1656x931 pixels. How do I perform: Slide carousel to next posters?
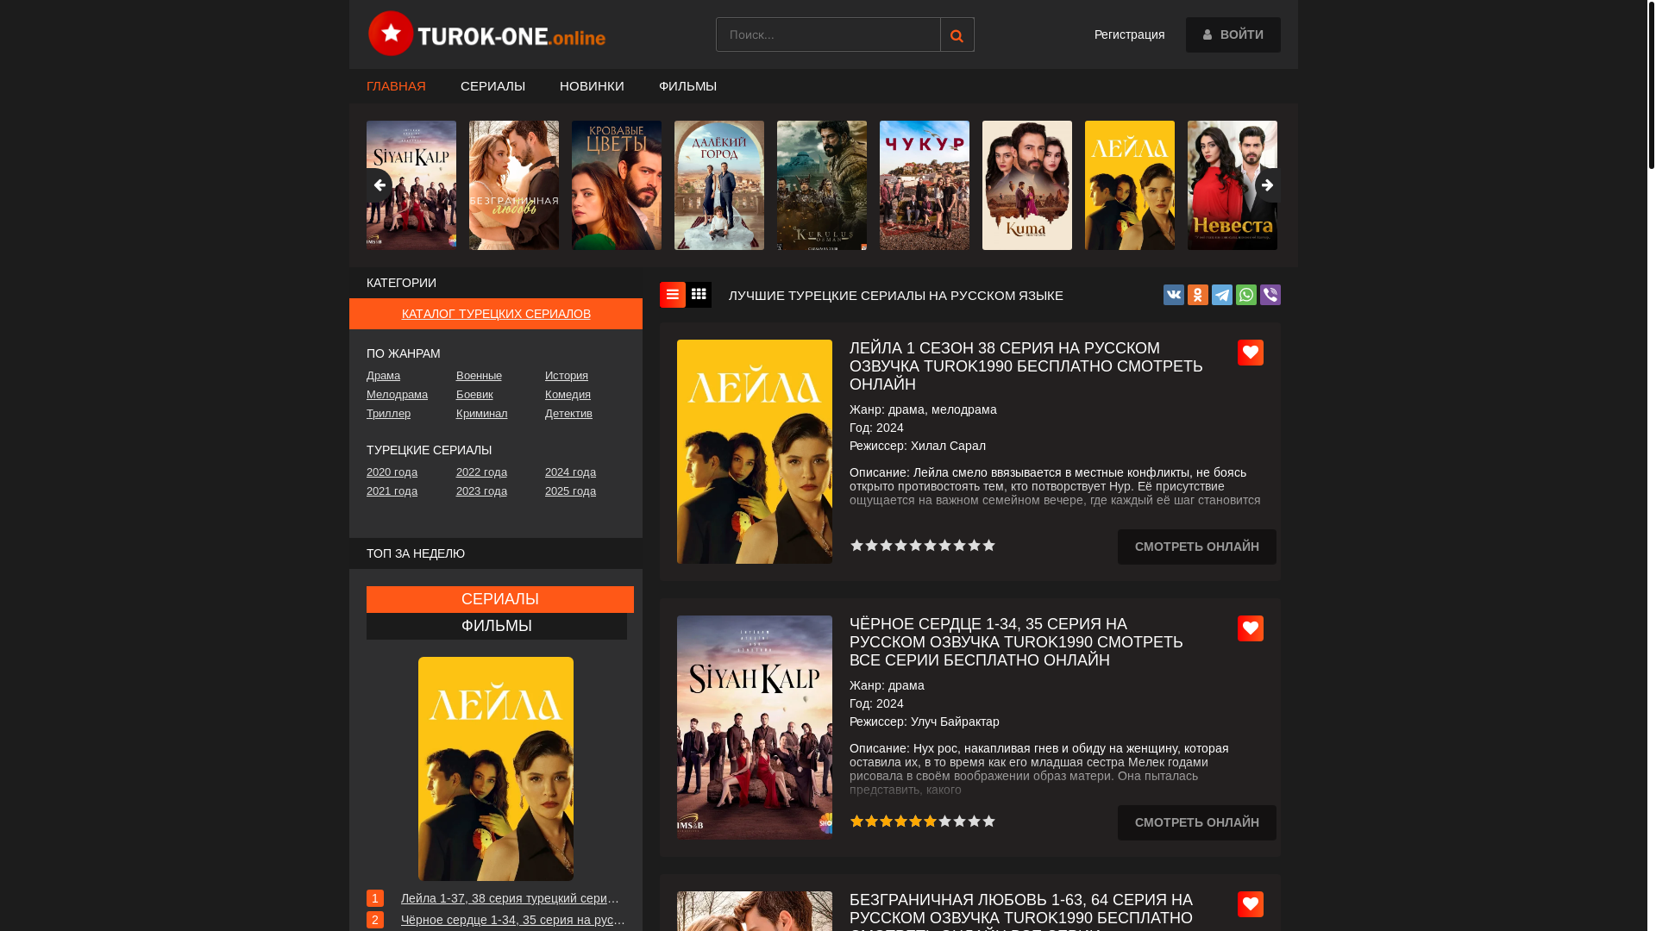(1267, 185)
